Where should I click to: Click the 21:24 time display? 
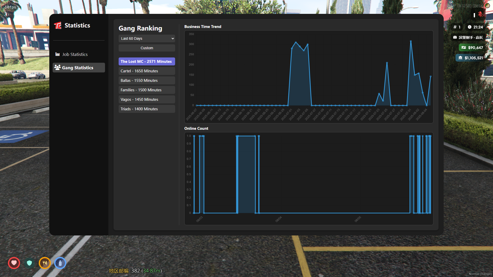(x=478, y=27)
